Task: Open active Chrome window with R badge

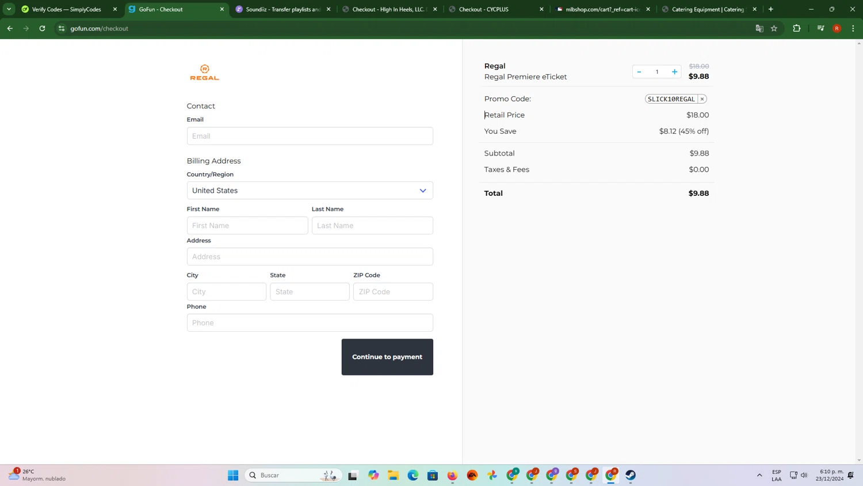Action: 611,475
